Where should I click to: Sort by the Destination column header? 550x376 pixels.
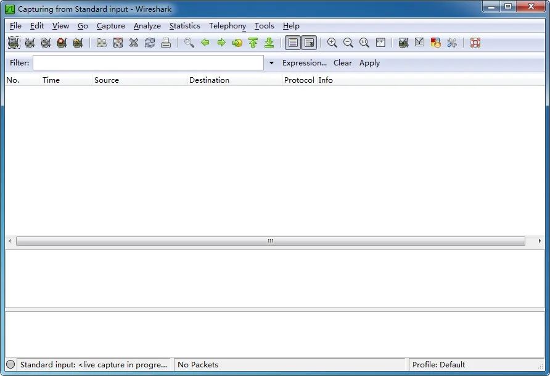[x=235, y=80]
